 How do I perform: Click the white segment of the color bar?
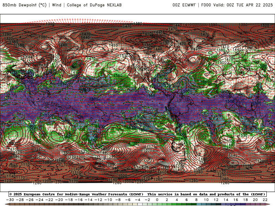140,204
